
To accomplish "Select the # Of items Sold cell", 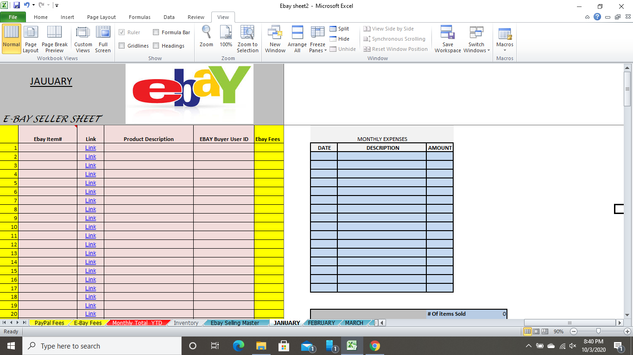I will 447,314.
